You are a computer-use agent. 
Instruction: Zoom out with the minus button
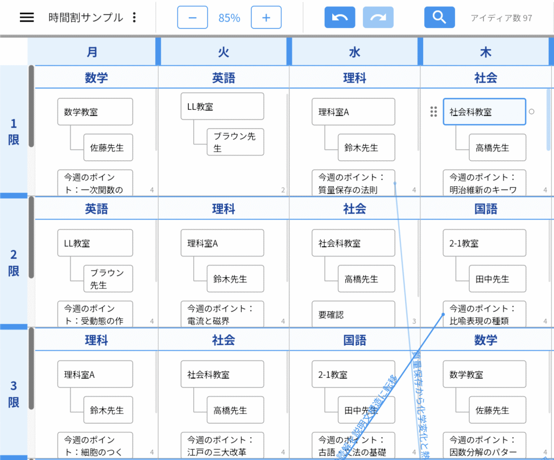192,17
